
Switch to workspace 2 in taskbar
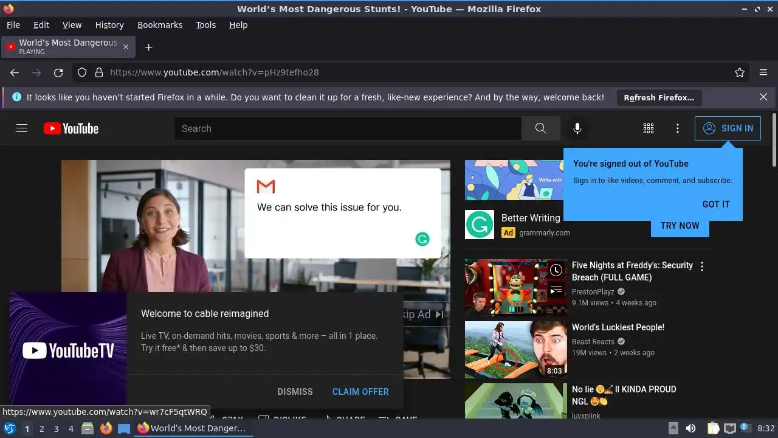coord(41,429)
